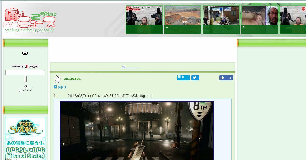Click the date 20180801 text

pos(72,79)
